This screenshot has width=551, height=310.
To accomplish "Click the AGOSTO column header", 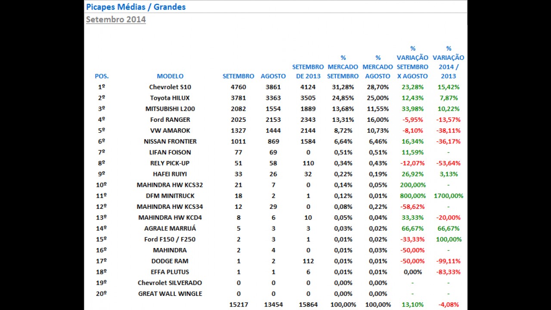I will point(273,76).
